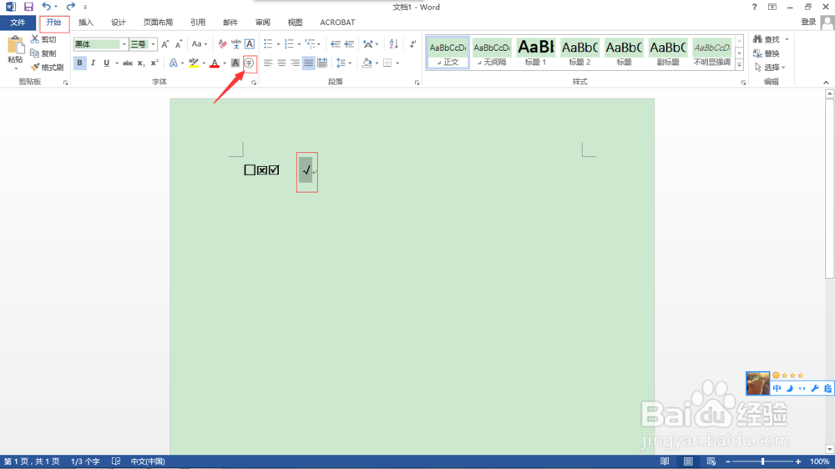Click the vertical scrollbar thumb
835x469 pixels.
(829, 188)
